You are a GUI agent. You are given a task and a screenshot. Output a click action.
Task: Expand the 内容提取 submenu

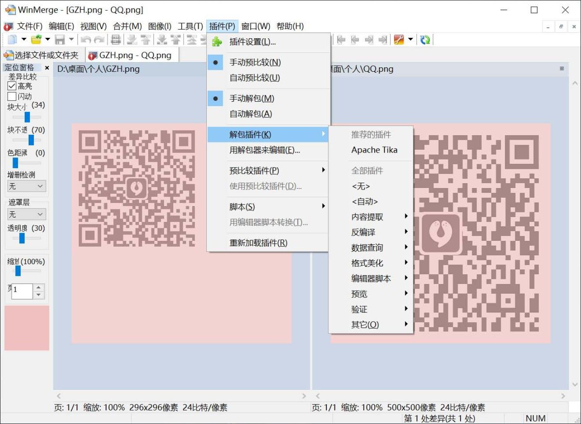[x=371, y=217]
